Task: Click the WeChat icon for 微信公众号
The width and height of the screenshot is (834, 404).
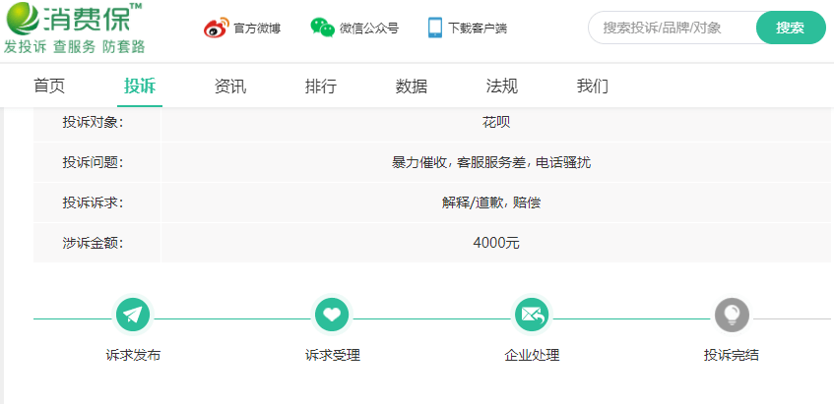Action: (x=322, y=28)
